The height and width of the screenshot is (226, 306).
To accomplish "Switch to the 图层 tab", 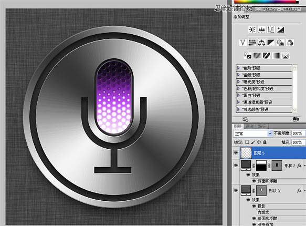I will click(238, 126).
